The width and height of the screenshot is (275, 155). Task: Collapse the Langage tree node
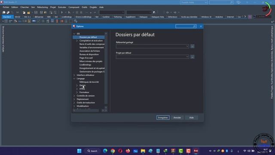point(74,78)
